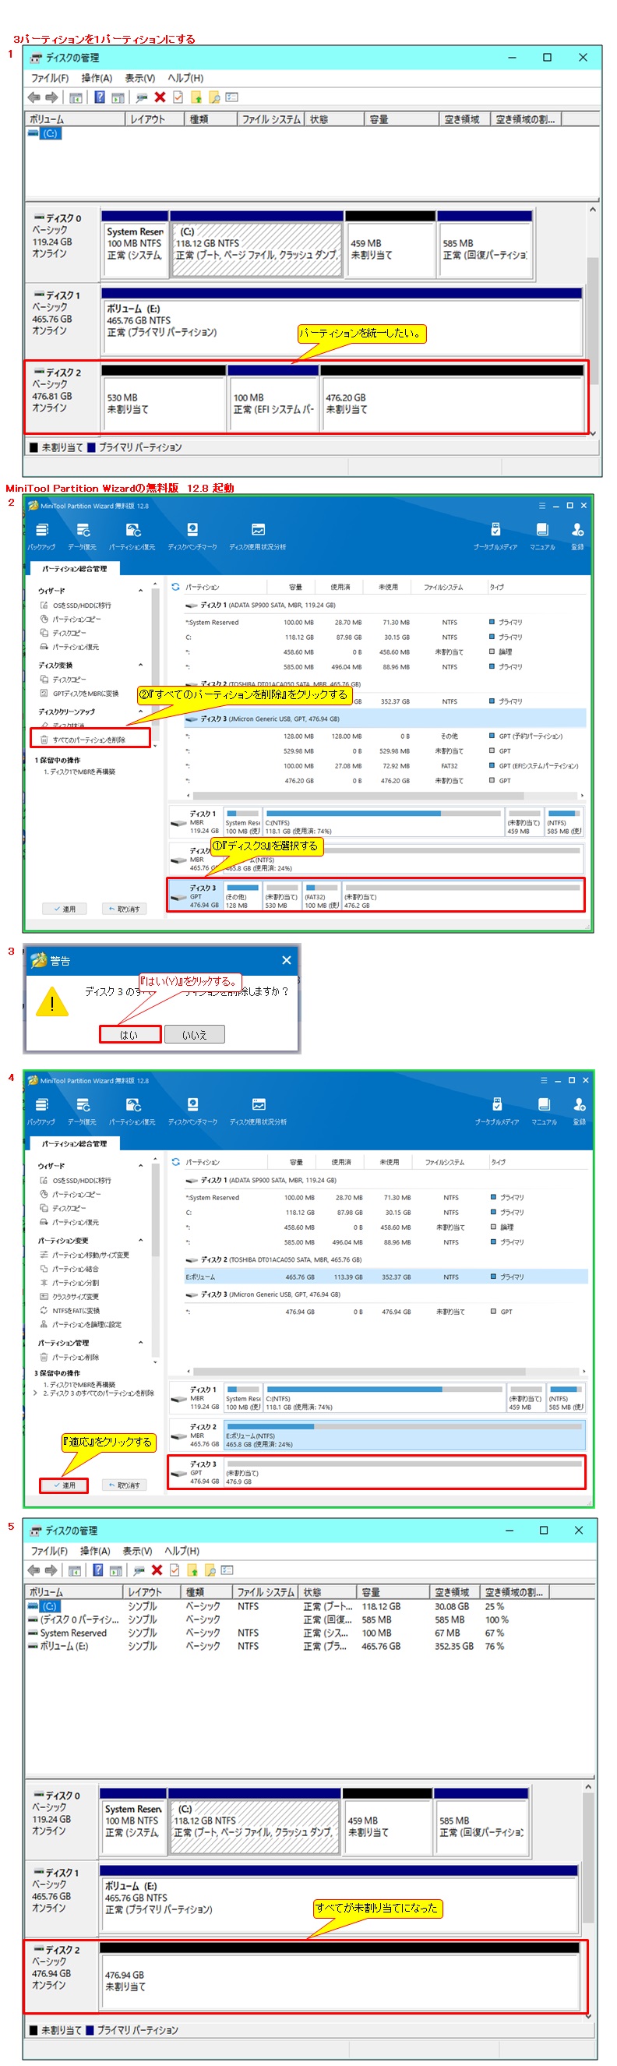Open マニュアル in MiniTool window with 1 pending operation
The image size is (617, 2066).
(x=542, y=535)
